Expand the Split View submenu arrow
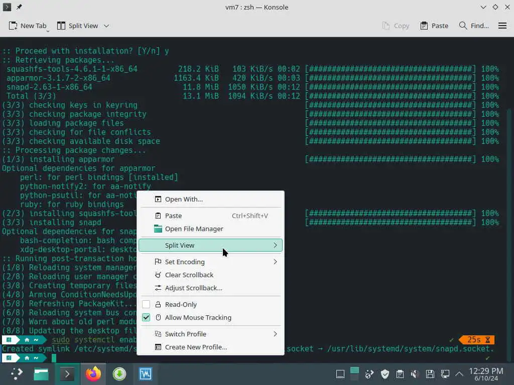The width and height of the screenshot is (514, 385). tap(275, 245)
